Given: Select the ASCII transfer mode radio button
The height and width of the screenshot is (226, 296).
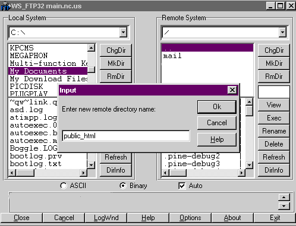Looking at the screenshot, I should [64, 186].
